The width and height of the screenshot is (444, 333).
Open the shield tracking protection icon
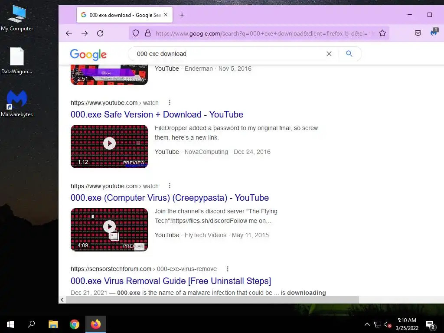[x=136, y=33]
